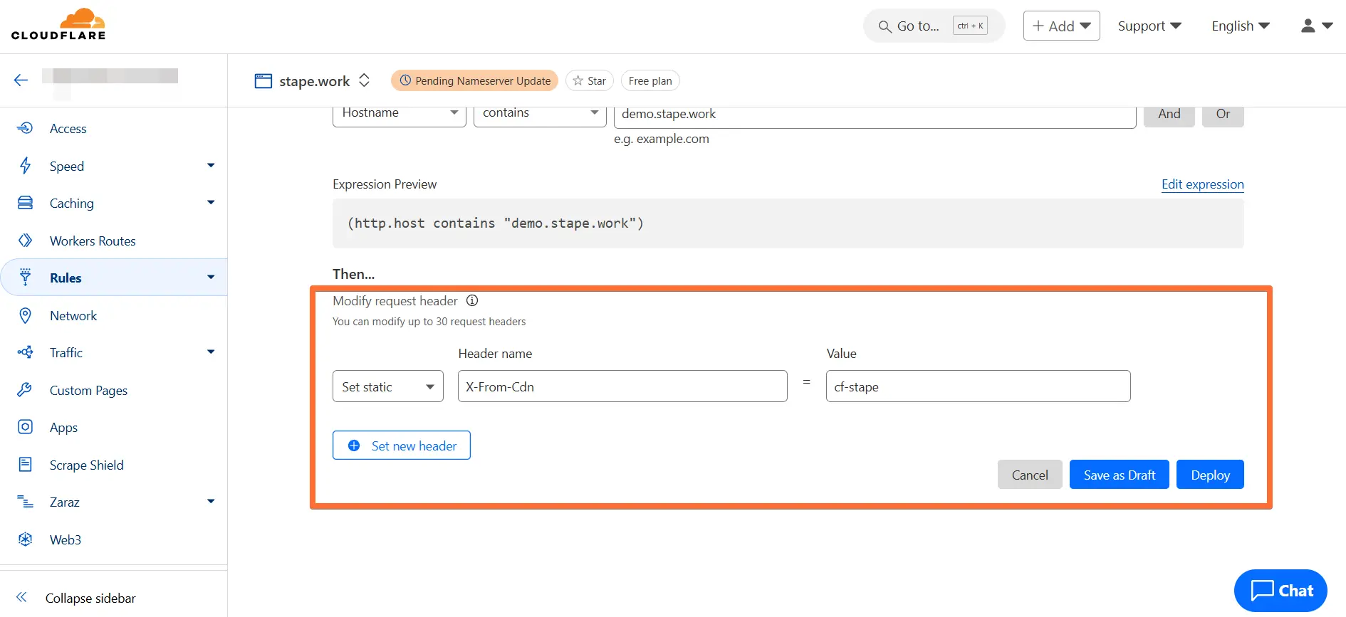Viewport: 1346px width, 617px height.
Task: Cancel the rule editing
Action: 1030,475
